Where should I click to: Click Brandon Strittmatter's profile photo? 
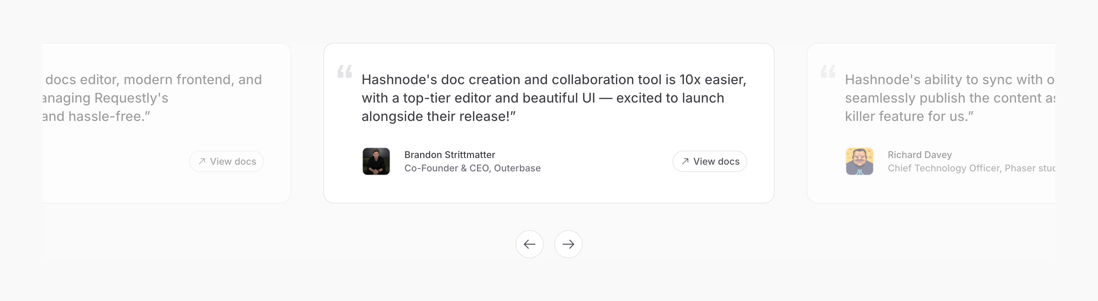point(376,161)
